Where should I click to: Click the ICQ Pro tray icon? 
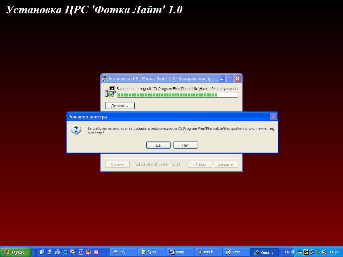(x=300, y=252)
